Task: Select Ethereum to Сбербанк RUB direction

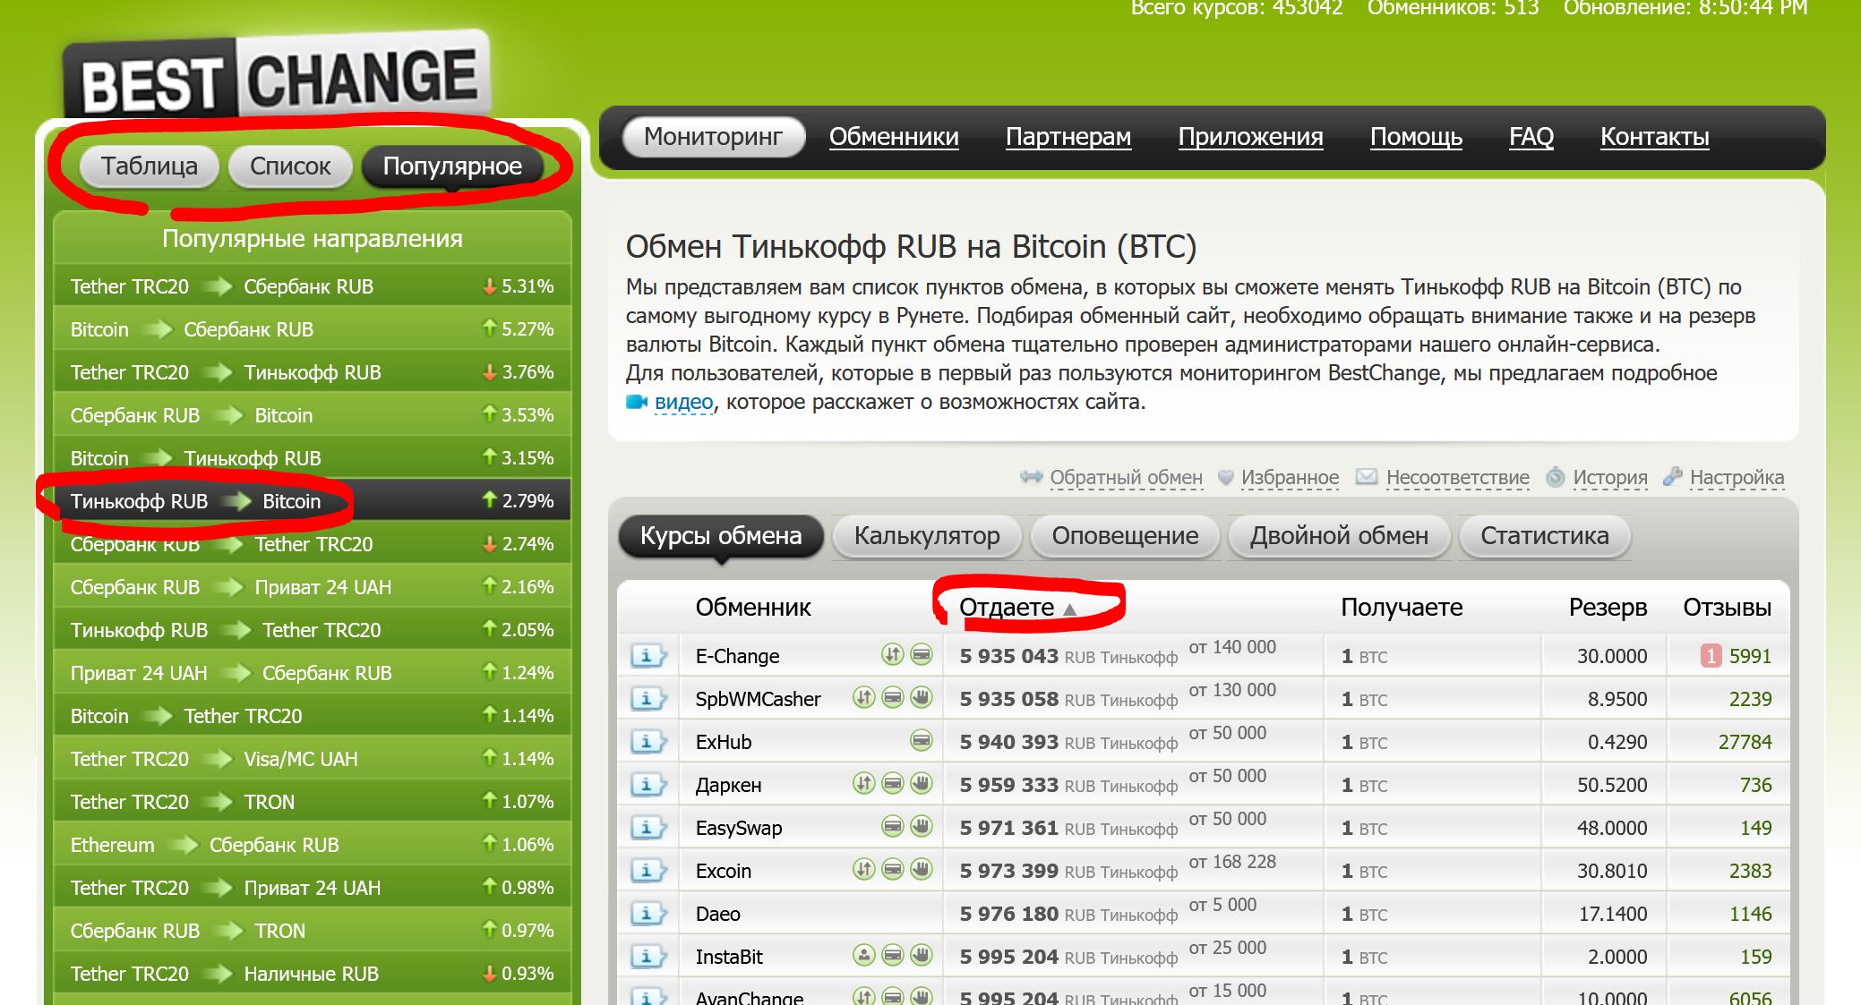Action: [x=313, y=845]
